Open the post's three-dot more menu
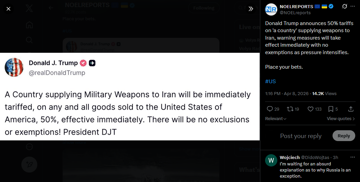 (x=353, y=6)
